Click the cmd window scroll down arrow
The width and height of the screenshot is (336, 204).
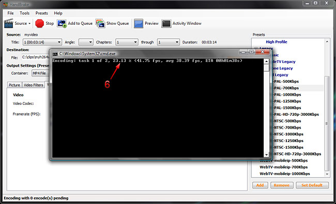[x=266, y=154]
